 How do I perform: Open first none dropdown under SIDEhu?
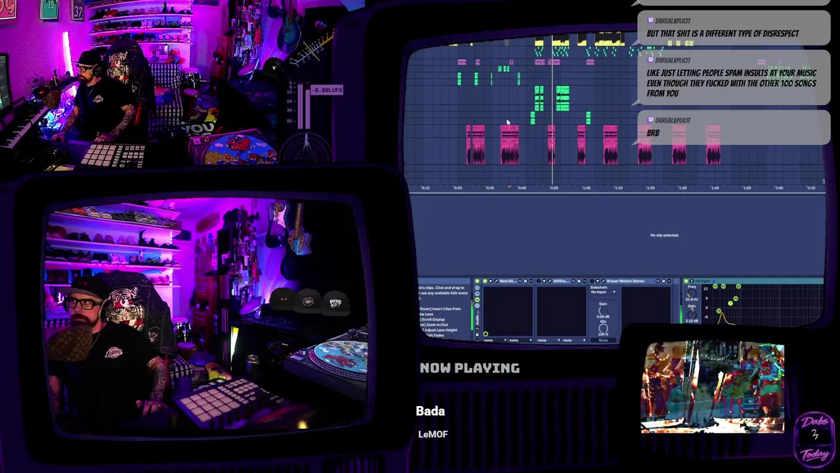(549, 340)
